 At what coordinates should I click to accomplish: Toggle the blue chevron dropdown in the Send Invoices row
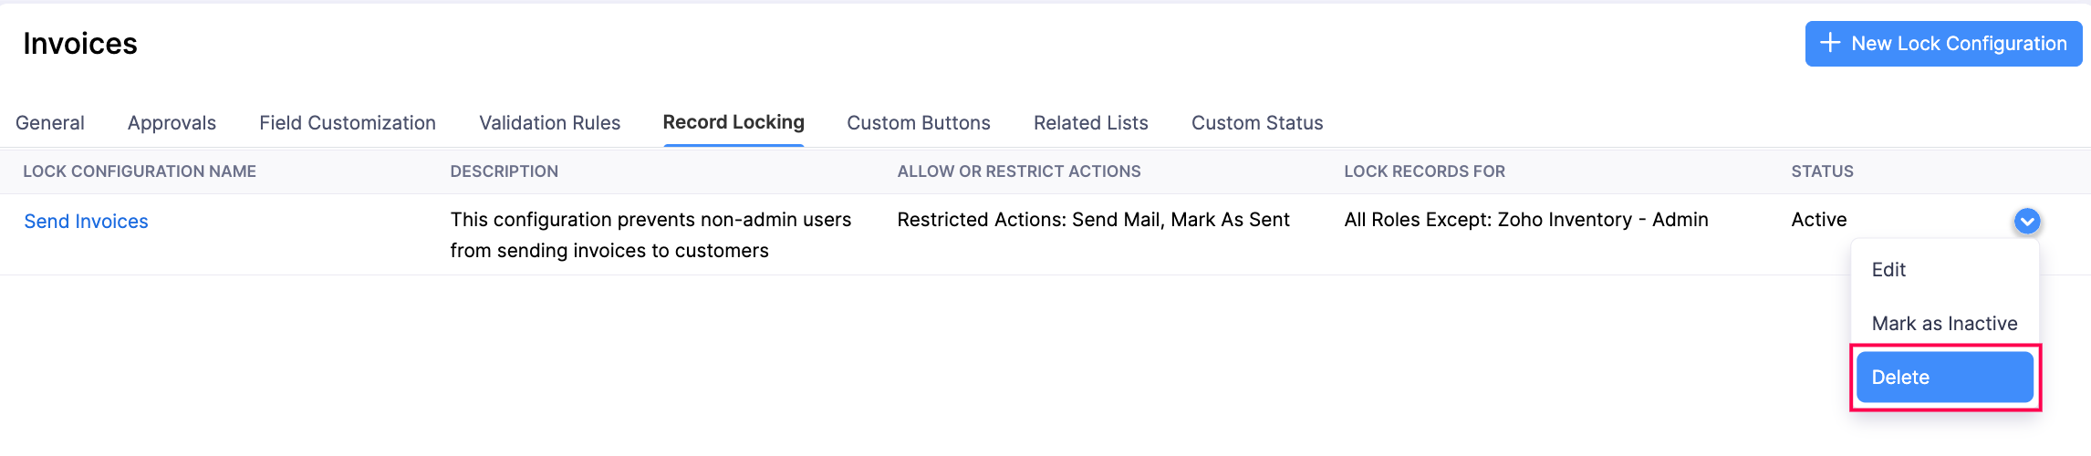tap(2026, 221)
